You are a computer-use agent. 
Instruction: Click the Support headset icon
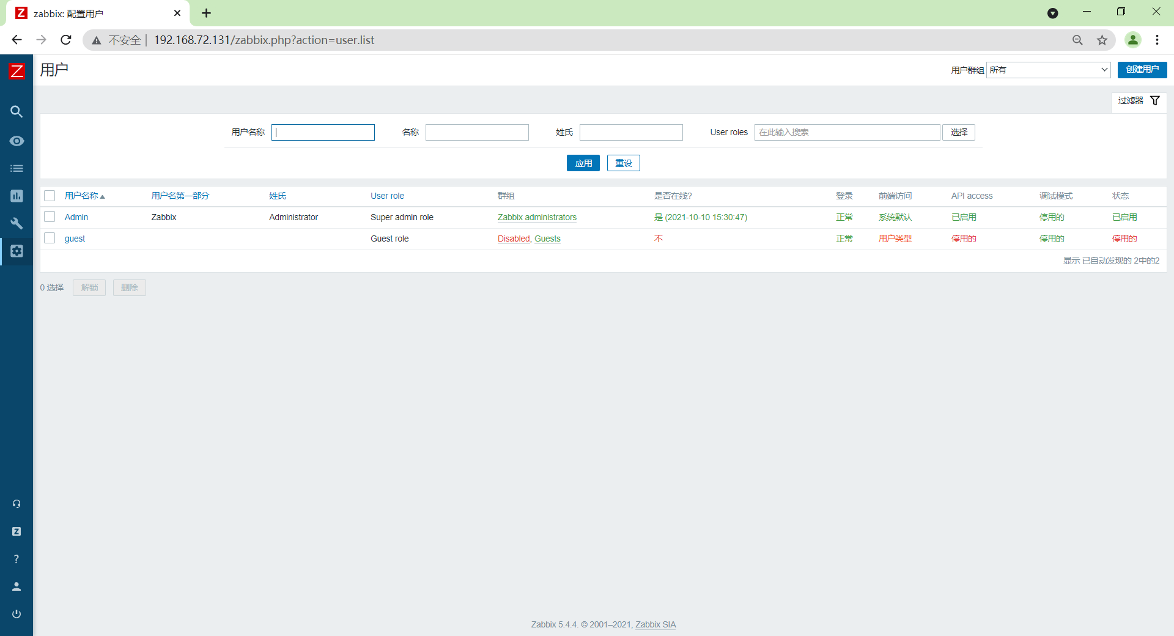(x=17, y=504)
